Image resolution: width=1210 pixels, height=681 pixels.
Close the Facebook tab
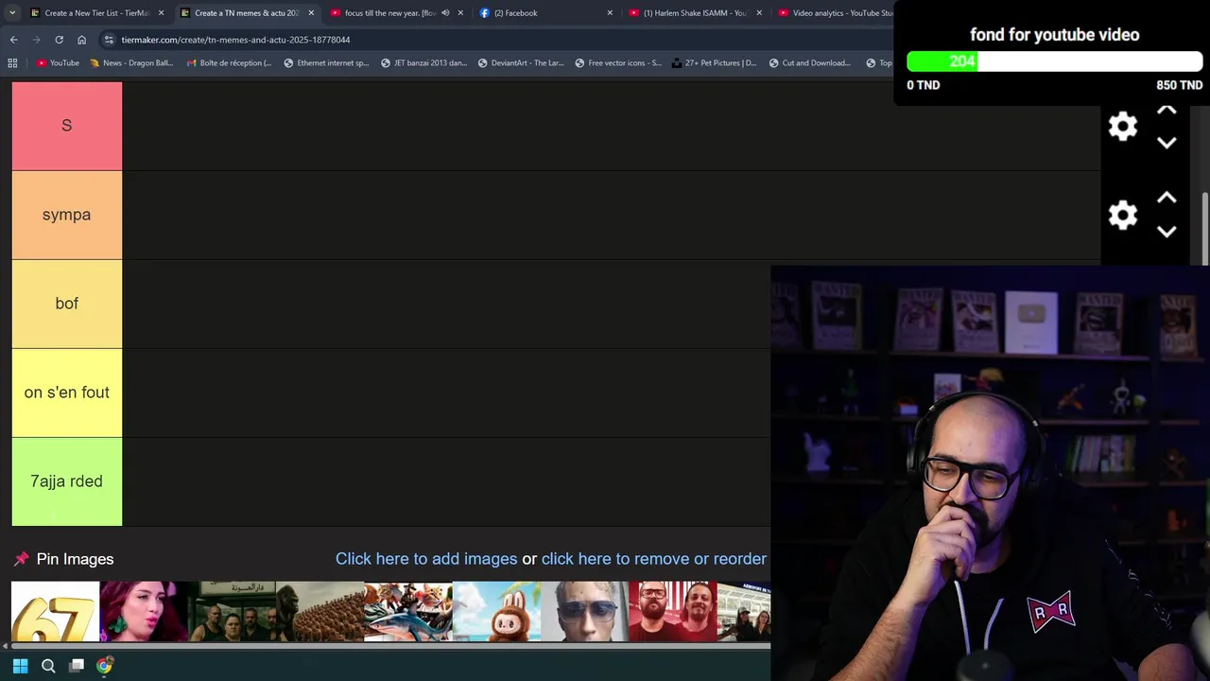(x=610, y=13)
